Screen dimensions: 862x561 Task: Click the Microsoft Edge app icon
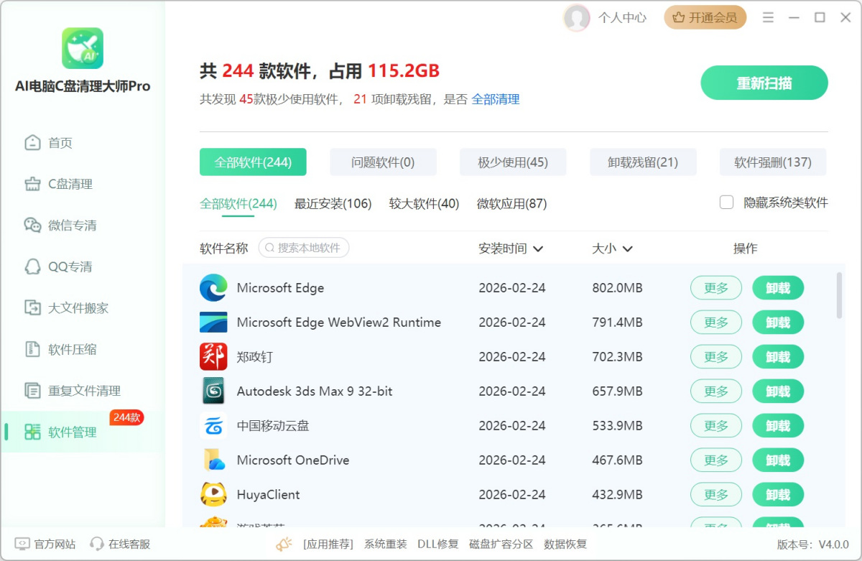pyautogui.click(x=213, y=288)
